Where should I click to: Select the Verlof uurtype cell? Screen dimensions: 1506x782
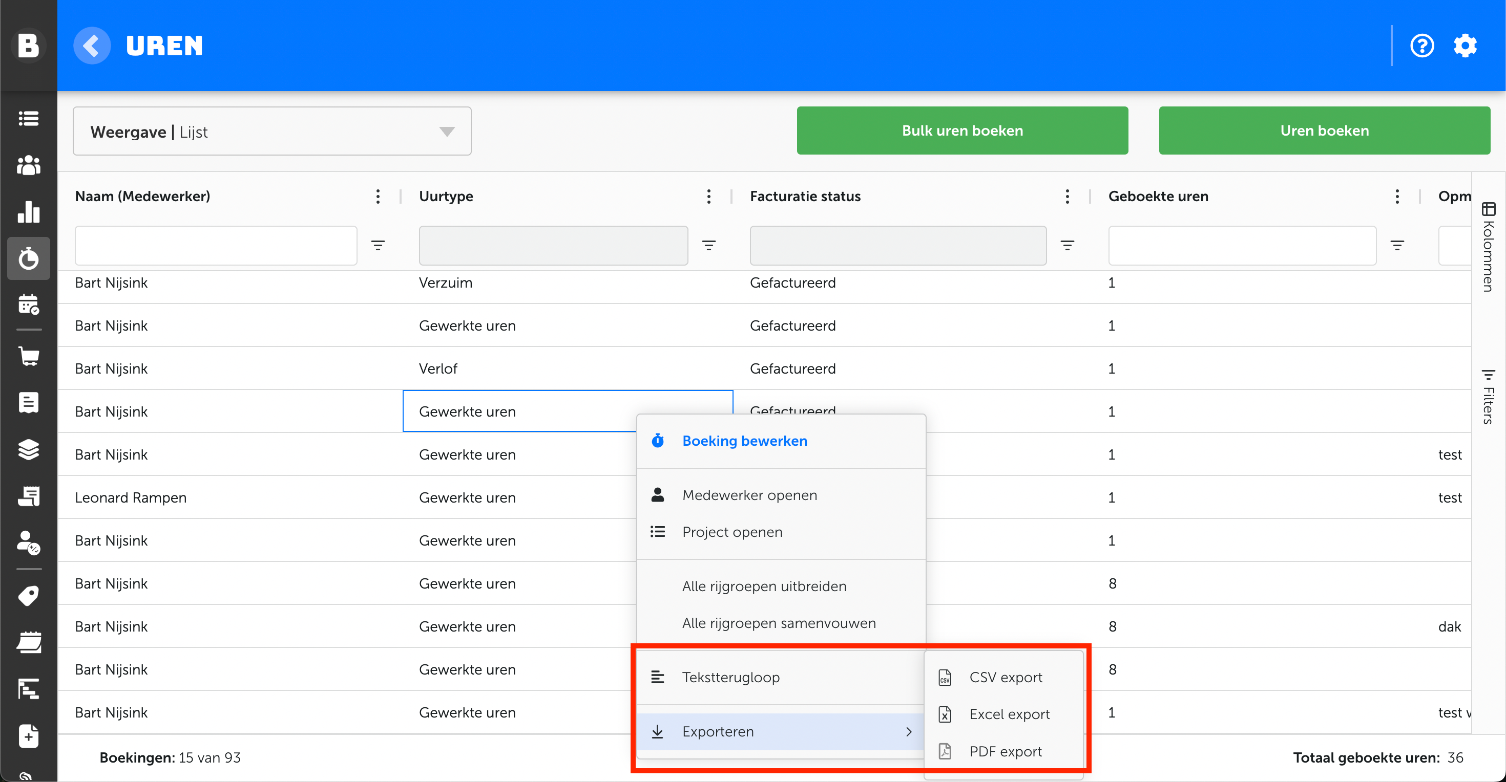[568, 368]
